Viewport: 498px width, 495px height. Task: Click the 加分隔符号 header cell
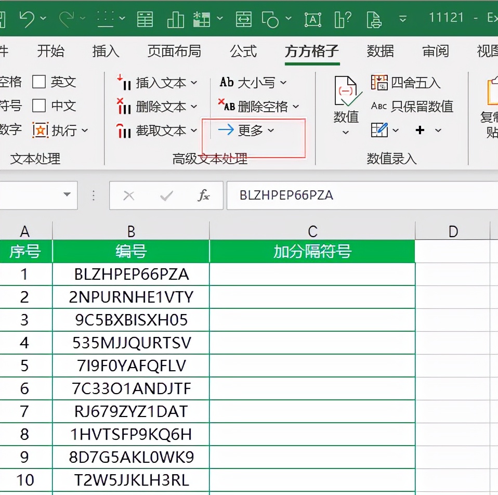312,251
